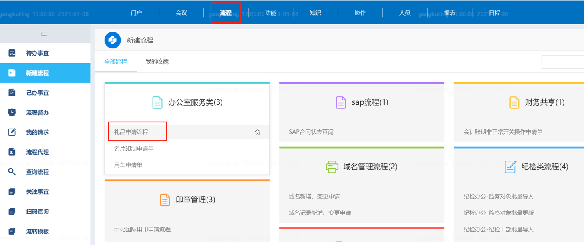Open the 礼品申请流程 workflow link
This screenshot has height=245, width=584.
click(x=131, y=132)
